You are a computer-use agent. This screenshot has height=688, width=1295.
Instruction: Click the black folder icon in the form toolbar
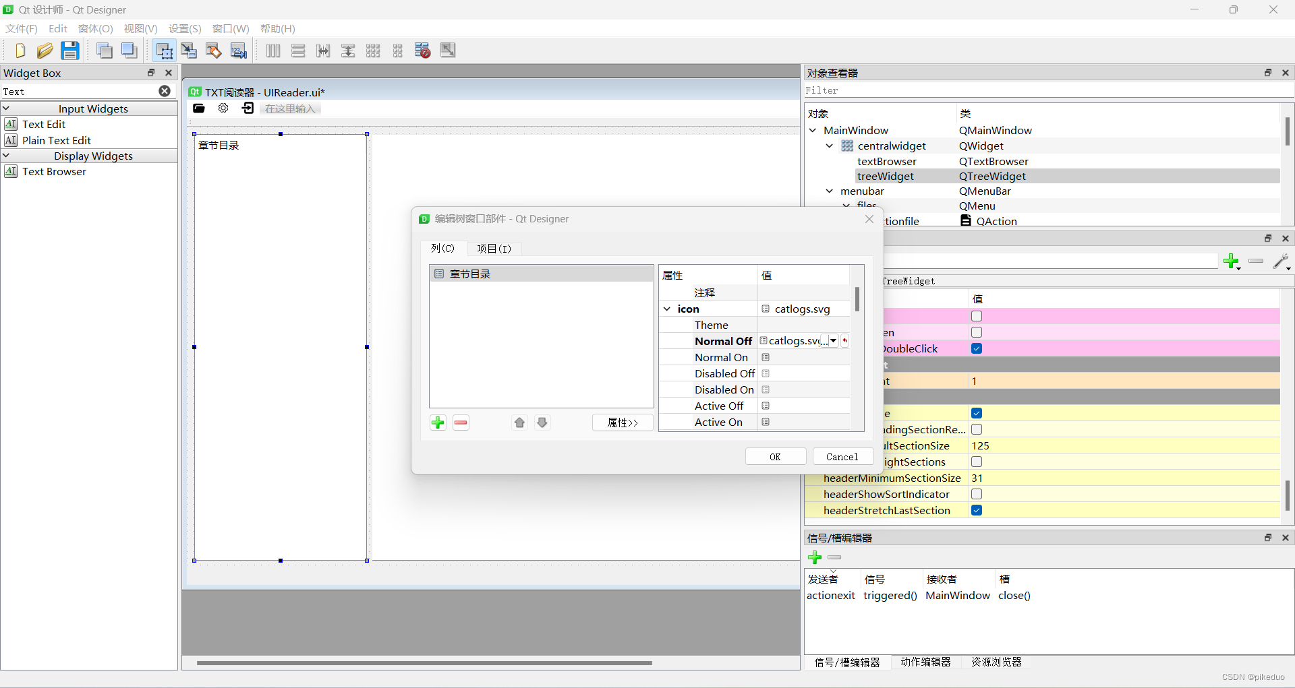[x=199, y=108]
